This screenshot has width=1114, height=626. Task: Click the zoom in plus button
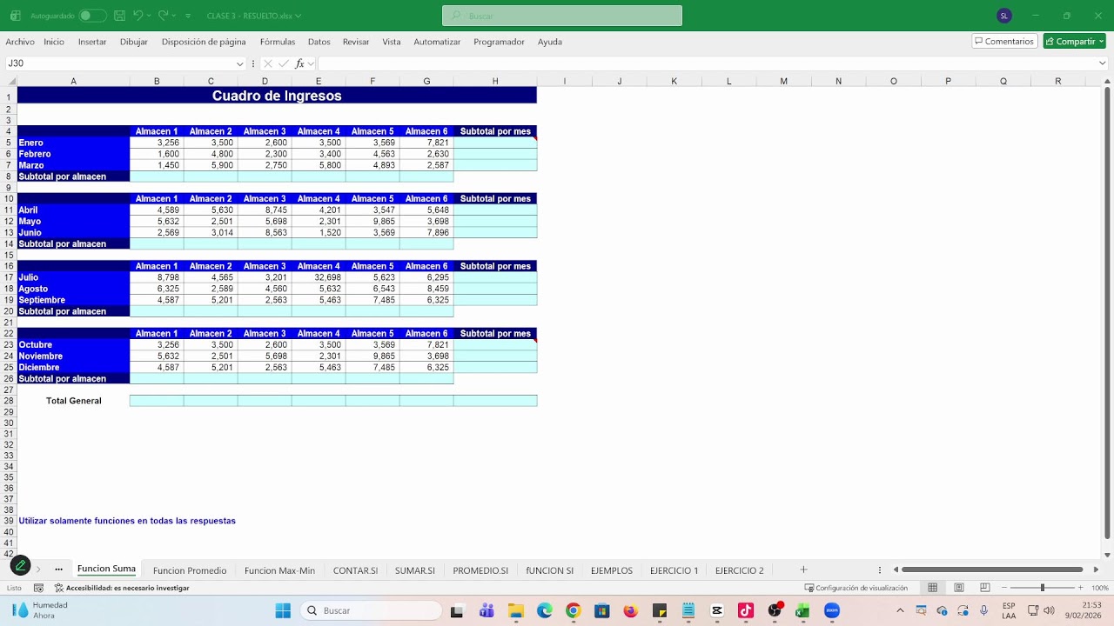coord(1080,588)
